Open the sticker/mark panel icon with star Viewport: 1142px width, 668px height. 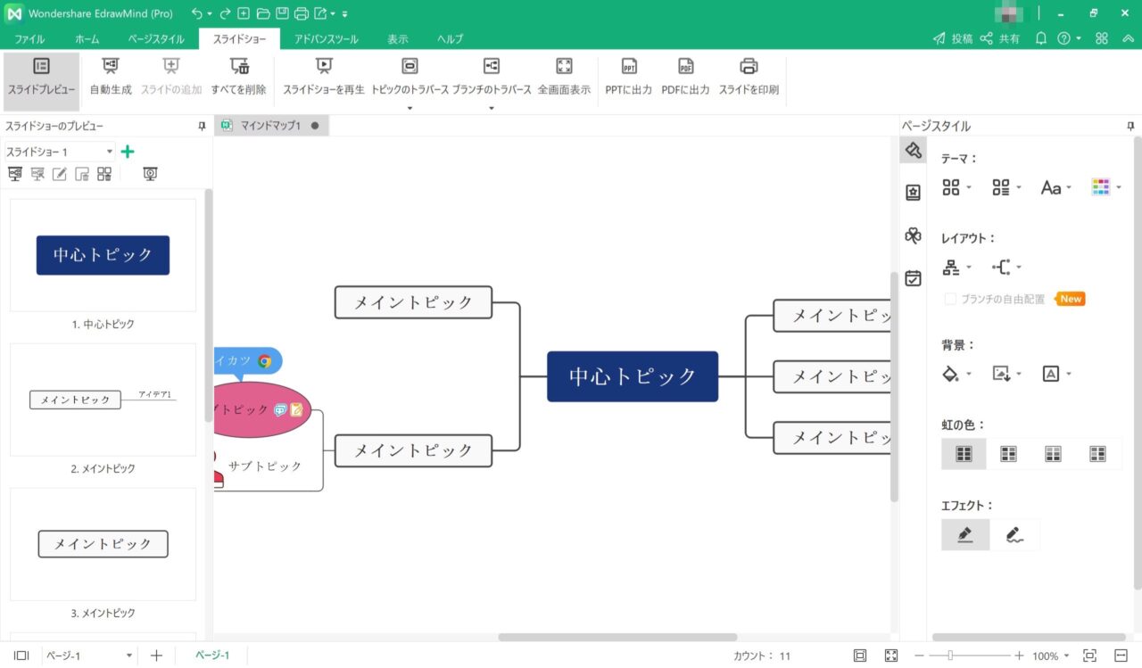click(913, 193)
